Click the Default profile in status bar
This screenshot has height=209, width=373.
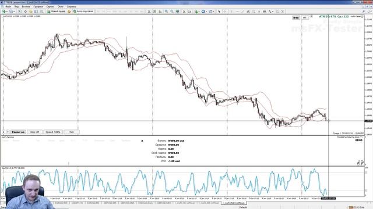243,207
